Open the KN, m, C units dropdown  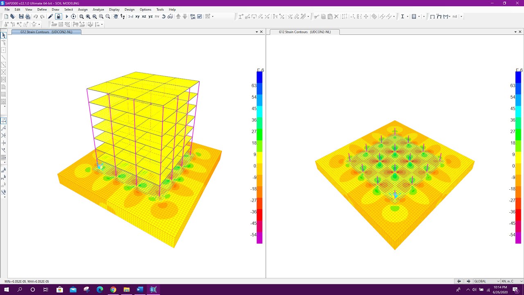tap(511, 281)
